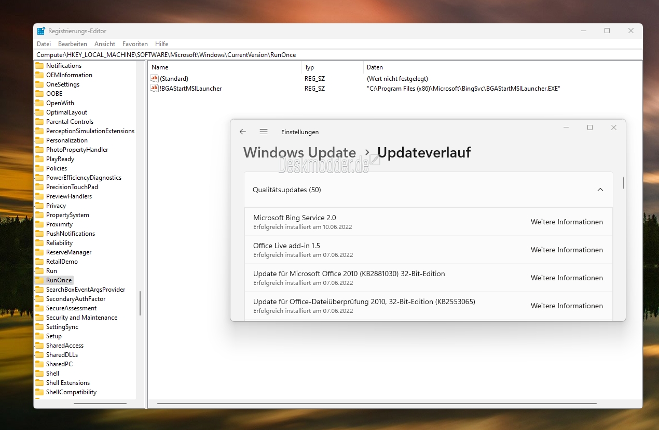
Task: Open Weitere Informationen for Office Live add-in 1.5
Action: pyautogui.click(x=567, y=250)
